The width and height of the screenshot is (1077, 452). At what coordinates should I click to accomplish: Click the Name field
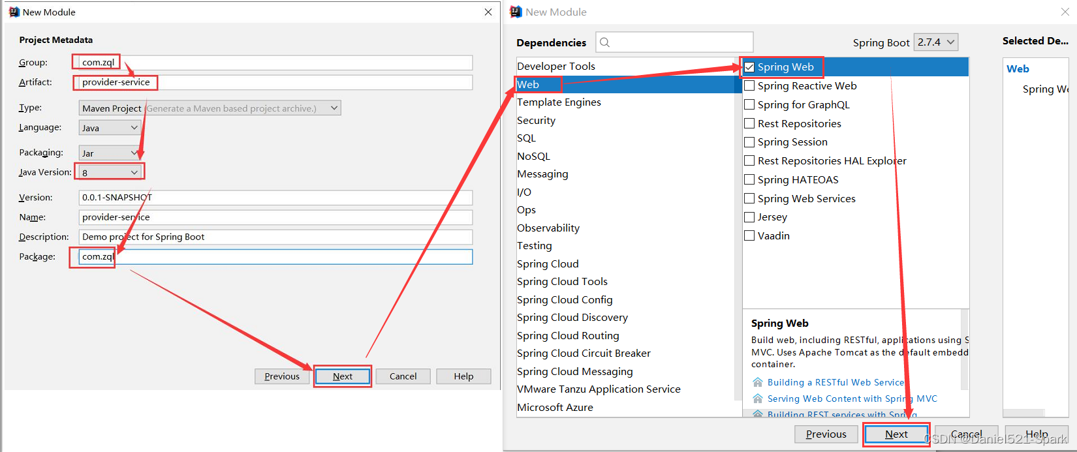275,217
